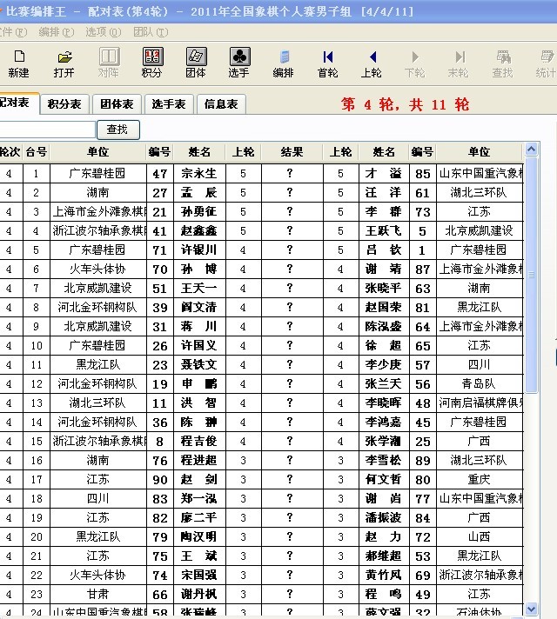Switch to the 选手表 tab
557x619 pixels.
pyautogui.click(x=169, y=104)
